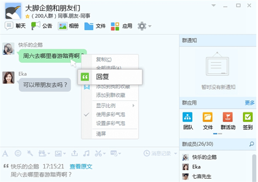
Task: Open the 相册 album tab
Action: 68,26
